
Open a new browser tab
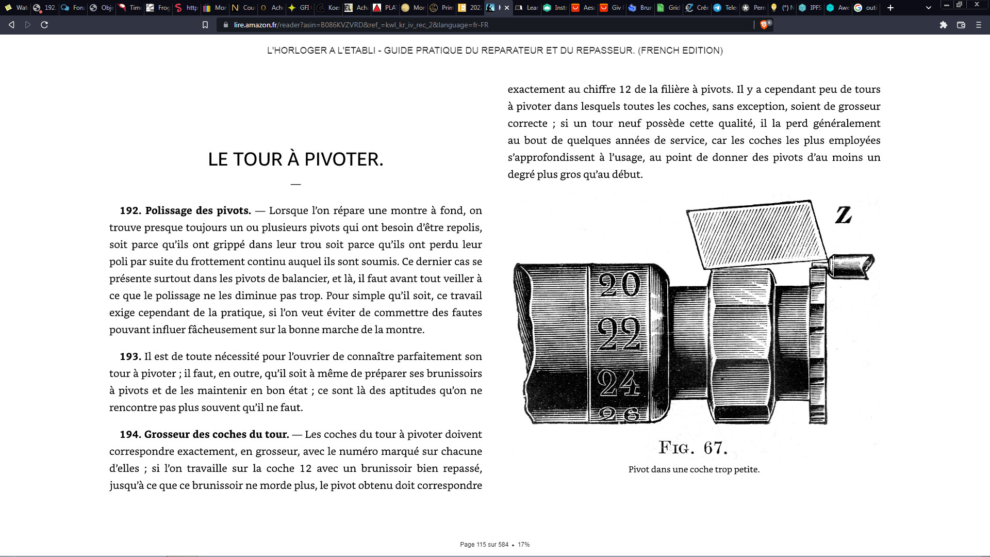(x=890, y=8)
